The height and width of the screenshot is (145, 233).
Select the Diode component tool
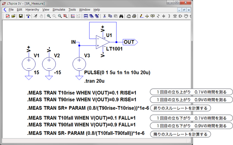175,16
